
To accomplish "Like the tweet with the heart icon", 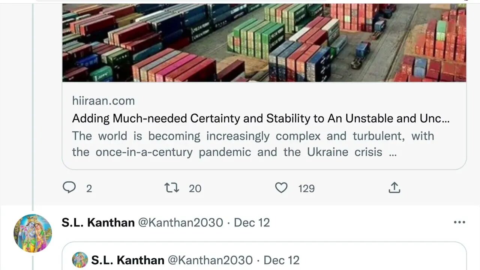I will [x=281, y=187].
